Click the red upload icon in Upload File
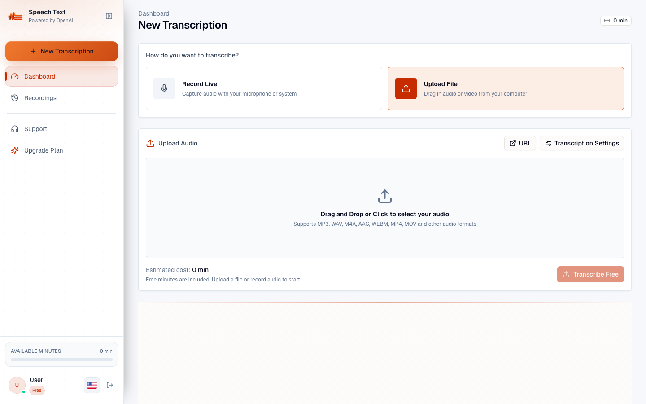Viewport: 646px width, 404px height. click(x=406, y=88)
